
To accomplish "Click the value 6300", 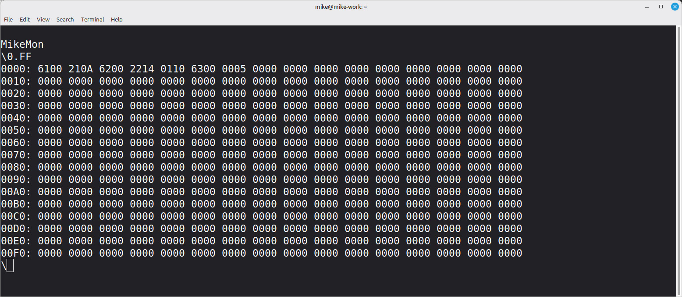I will click(x=203, y=69).
